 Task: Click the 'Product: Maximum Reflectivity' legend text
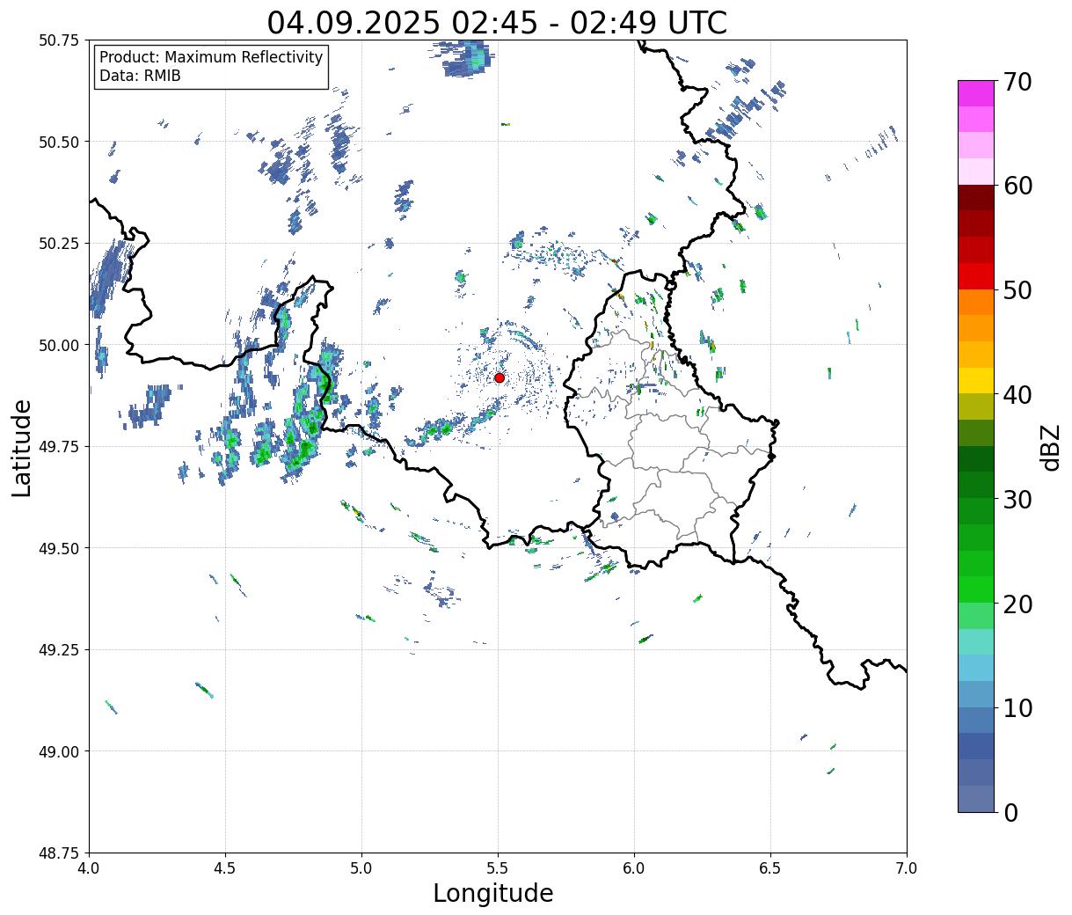211,57
